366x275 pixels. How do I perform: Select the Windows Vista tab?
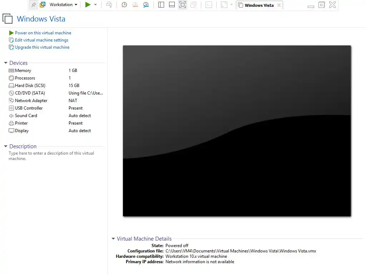click(259, 5)
